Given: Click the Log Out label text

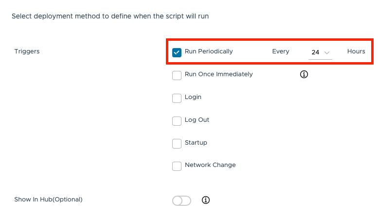Looking at the screenshot, I should 197,120.
